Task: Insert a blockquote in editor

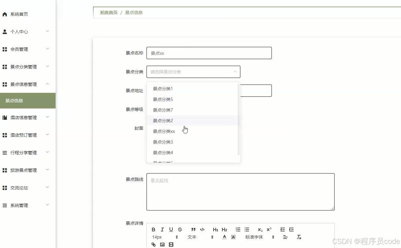Action: 193,230
